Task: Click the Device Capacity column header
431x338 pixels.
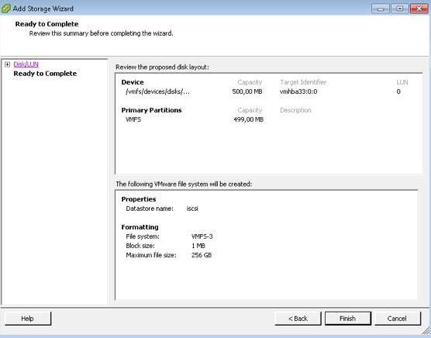Action: tap(250, 82)
